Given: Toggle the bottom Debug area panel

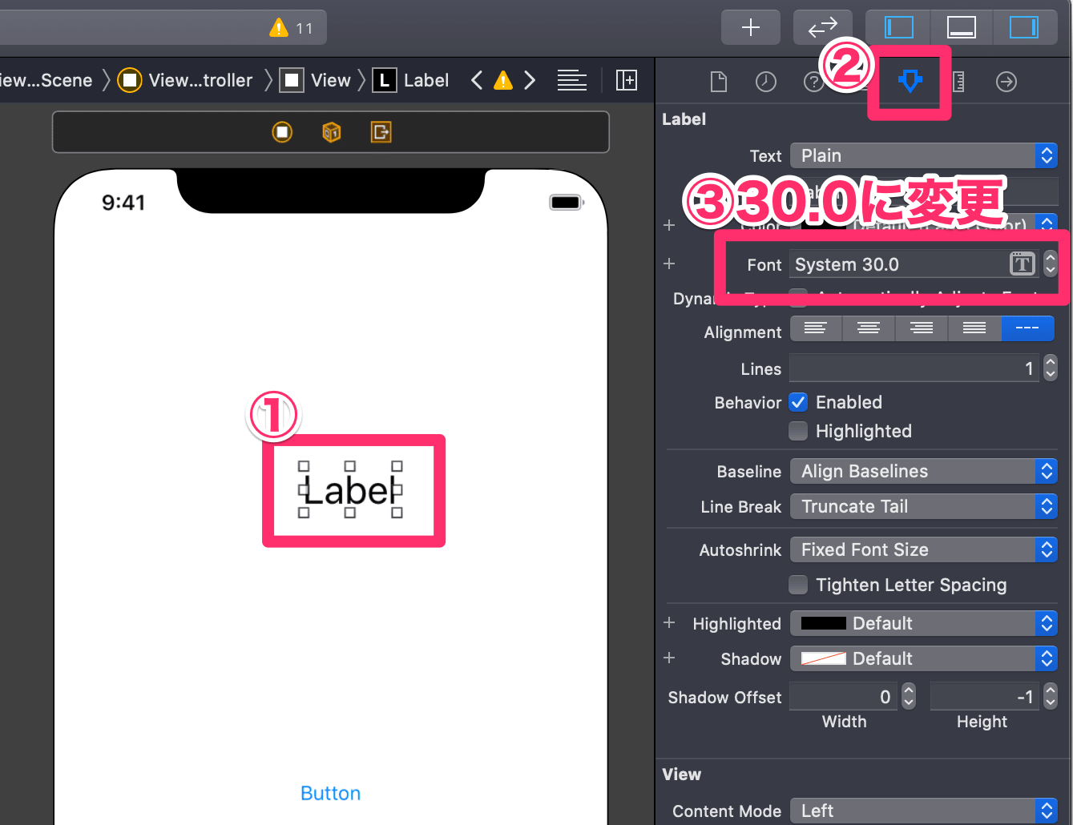Looking at the screenshot, I should [x=961, y=28].
